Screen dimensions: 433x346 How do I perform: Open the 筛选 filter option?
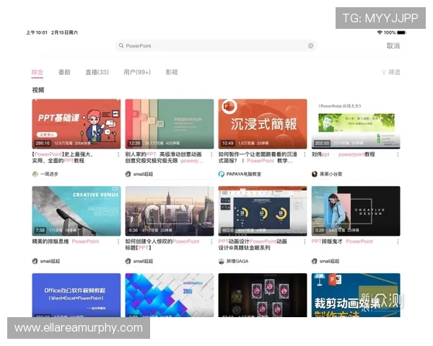tap(390, 72)
